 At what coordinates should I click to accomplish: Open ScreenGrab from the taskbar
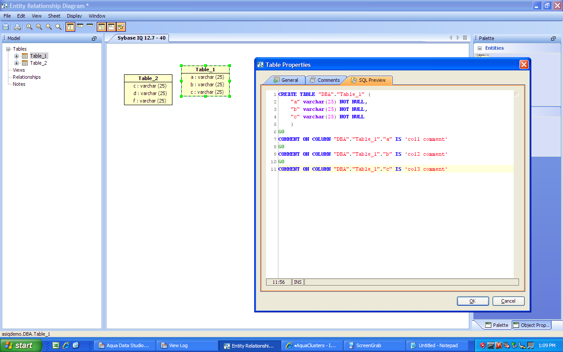pyautogui.click(x=375, y=345)
